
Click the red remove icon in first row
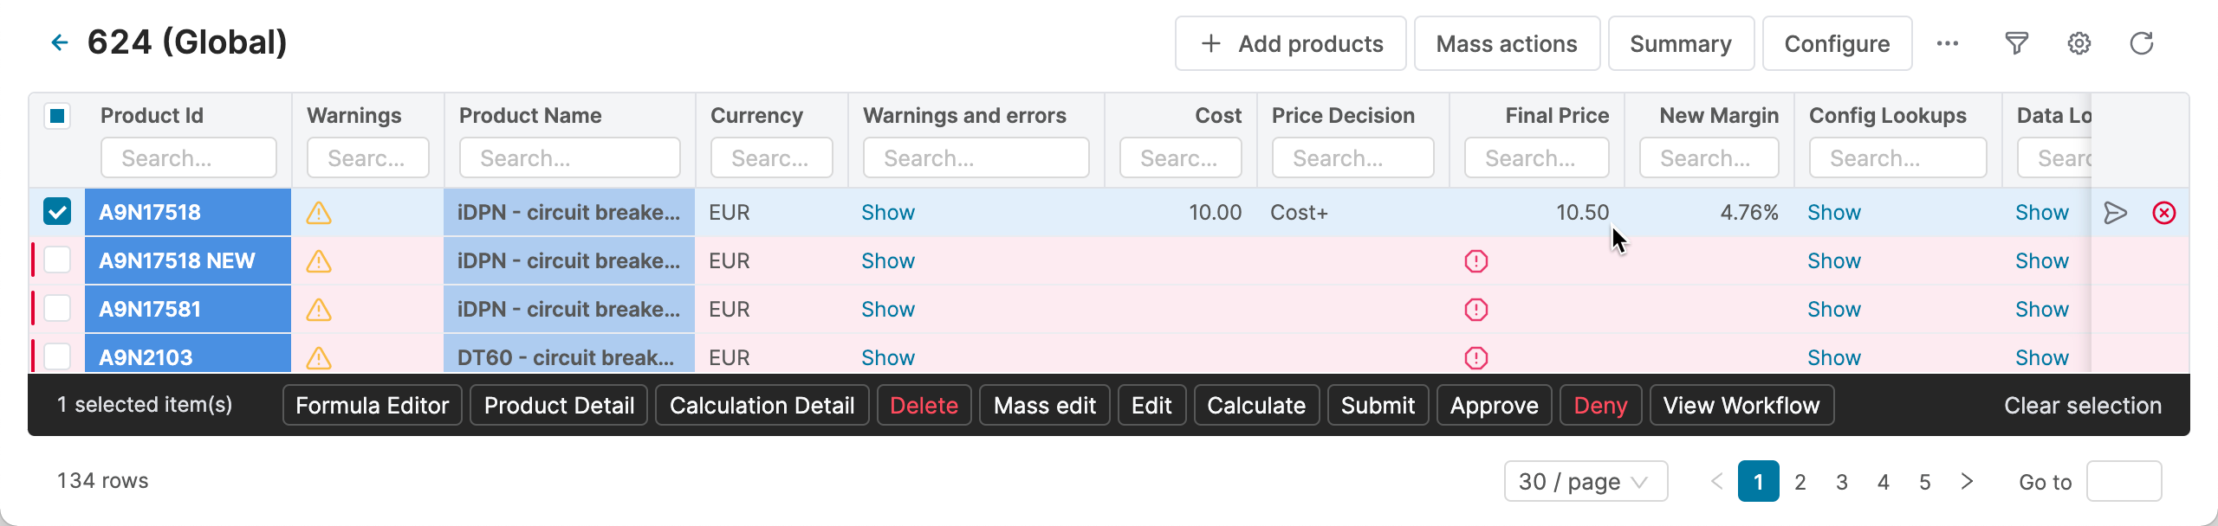tap(2163, 213)
